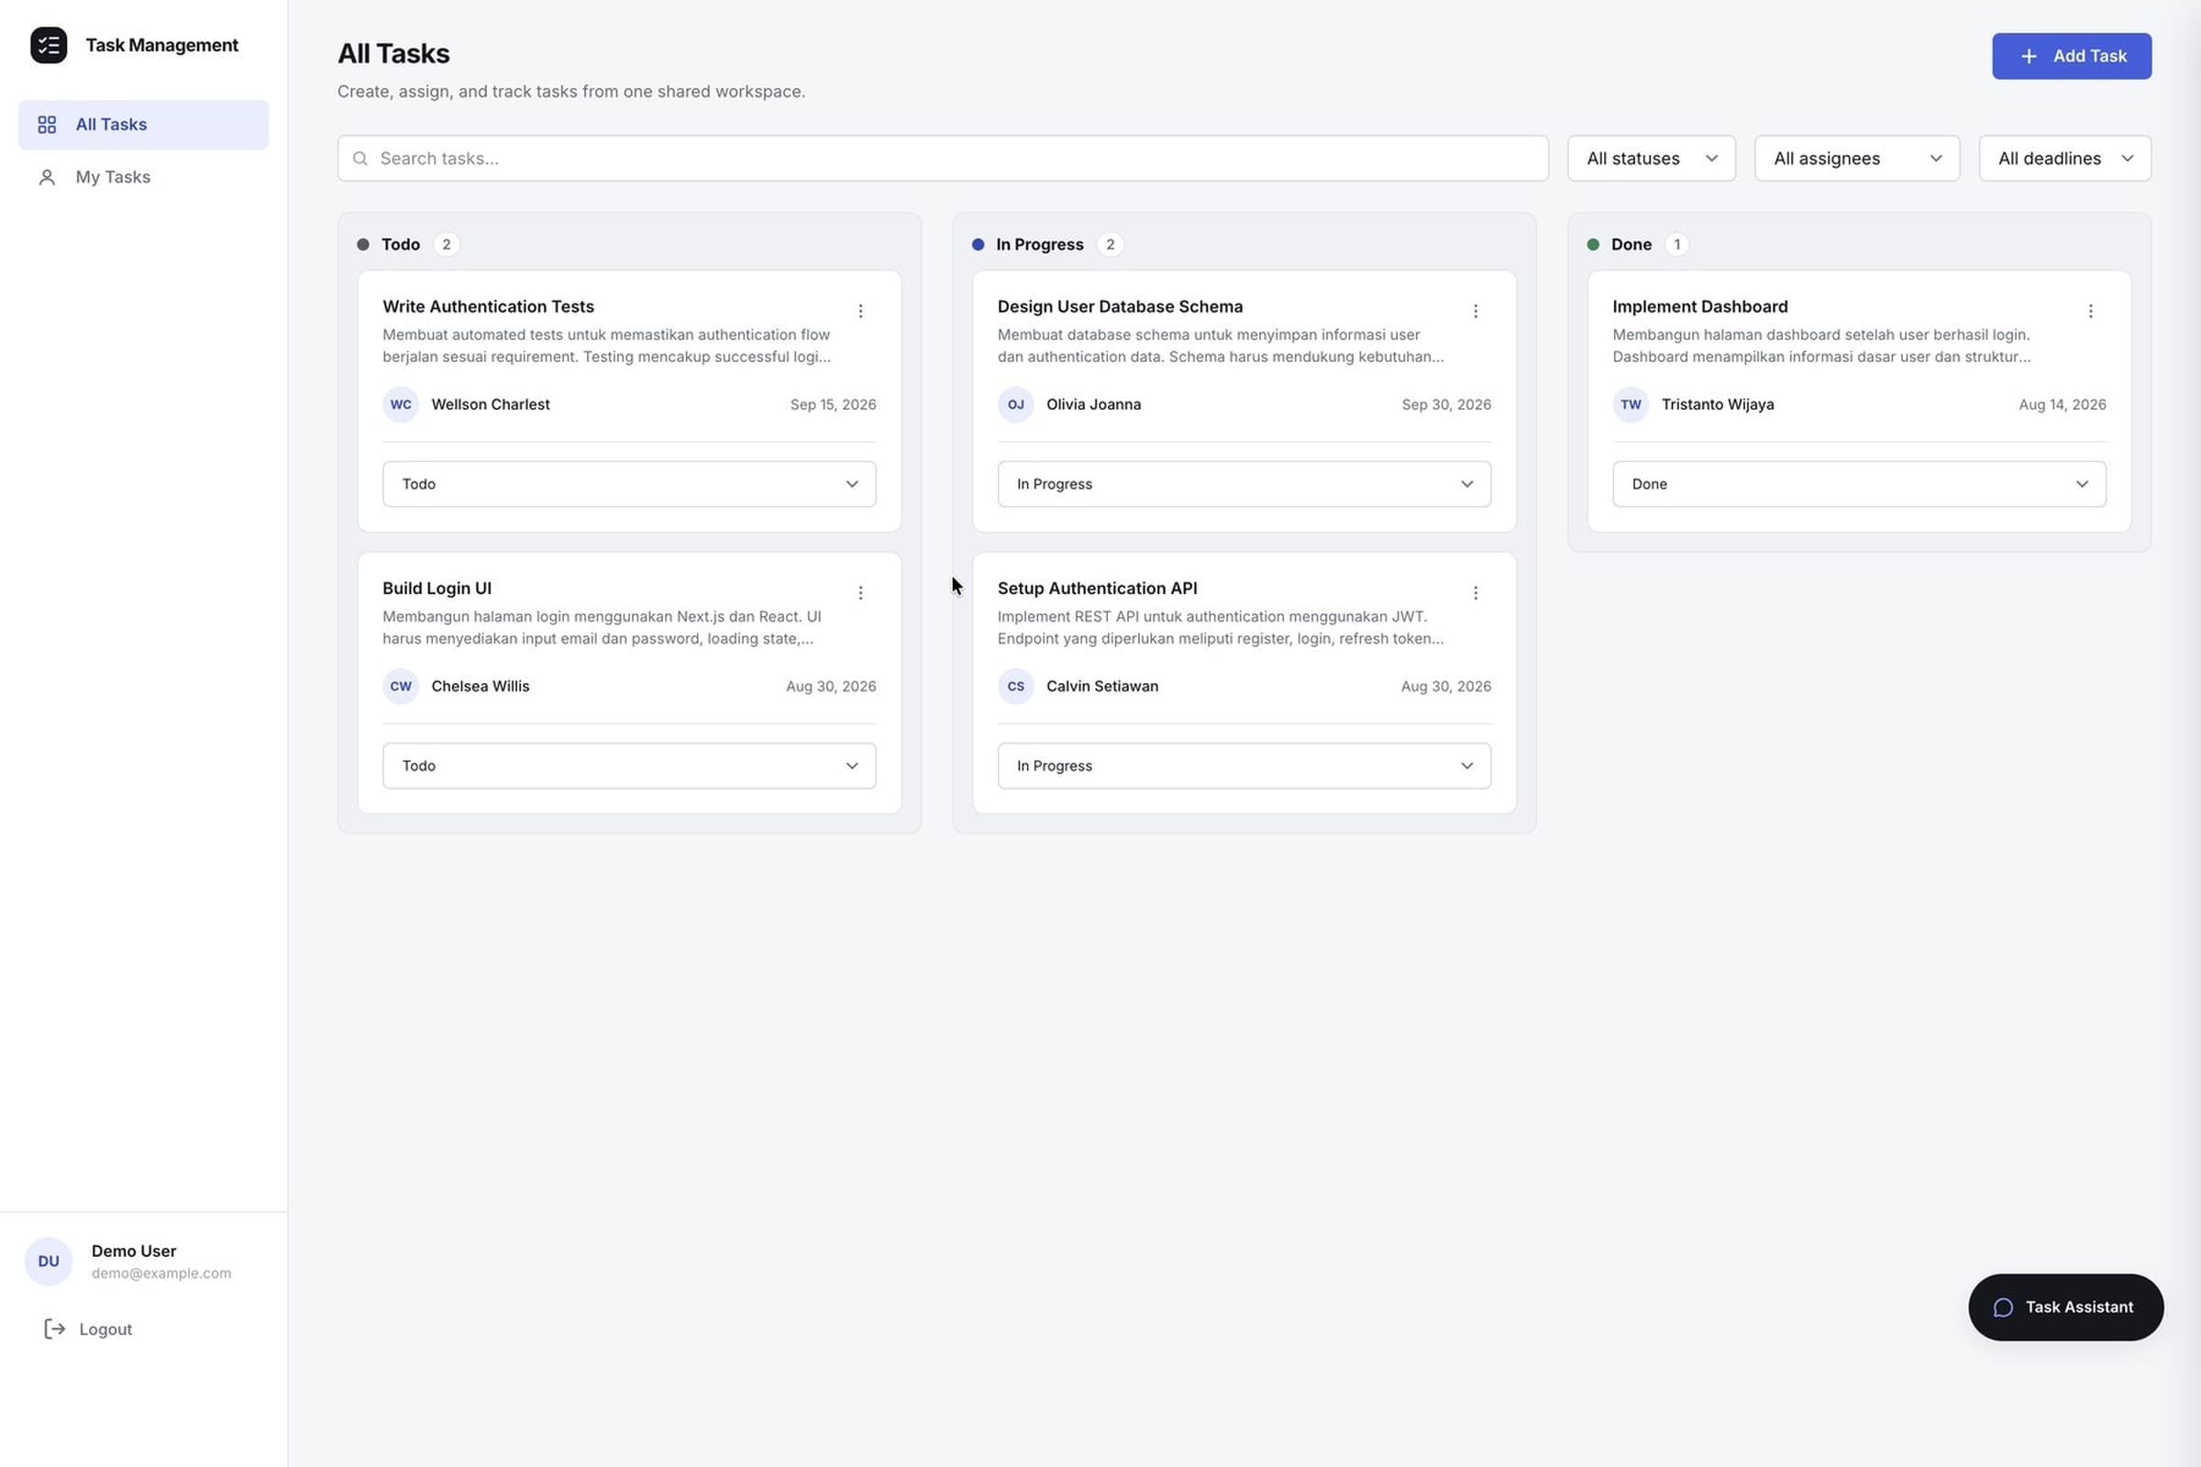Screen dimensions: 2201x1467
Task: Open the All assignees filter dropdown
Action: click(x=1856, y=158)
